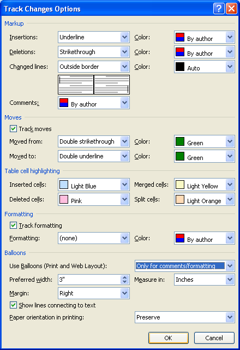Open the Deletions style dropdown
The image size is (240, 350).
pos(94,52)
